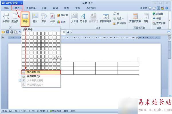Switch to the 开始 (Home) tab

6,8
